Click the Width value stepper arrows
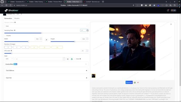 coord(41,39)
